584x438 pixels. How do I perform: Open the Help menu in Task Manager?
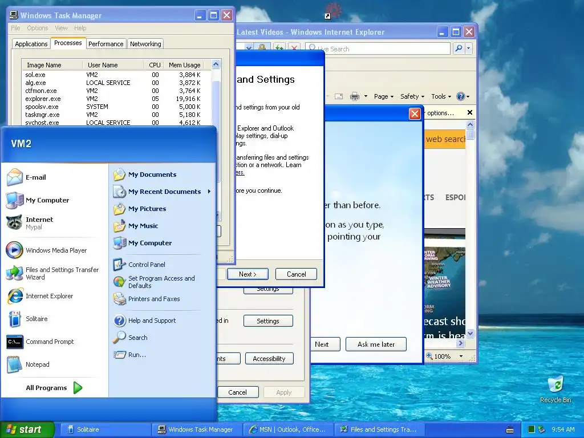pyautogui.click(x=80, y=28)
